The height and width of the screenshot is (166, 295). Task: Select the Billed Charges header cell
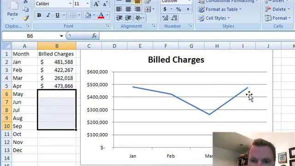click(57, 54)
